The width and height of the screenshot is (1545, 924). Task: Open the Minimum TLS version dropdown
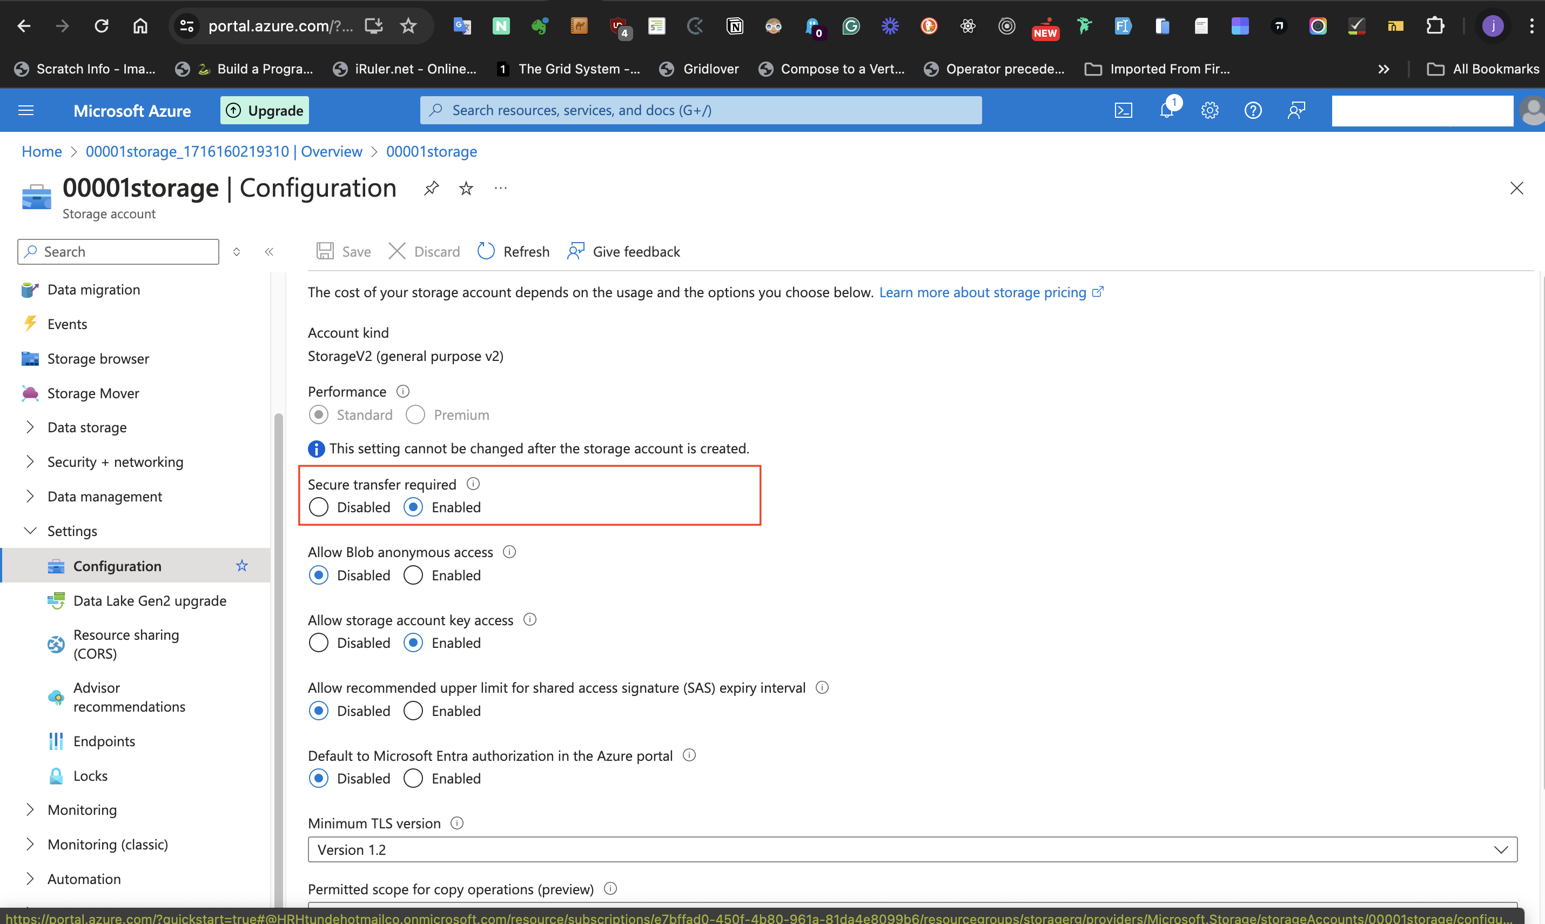[x=912, y=849]
